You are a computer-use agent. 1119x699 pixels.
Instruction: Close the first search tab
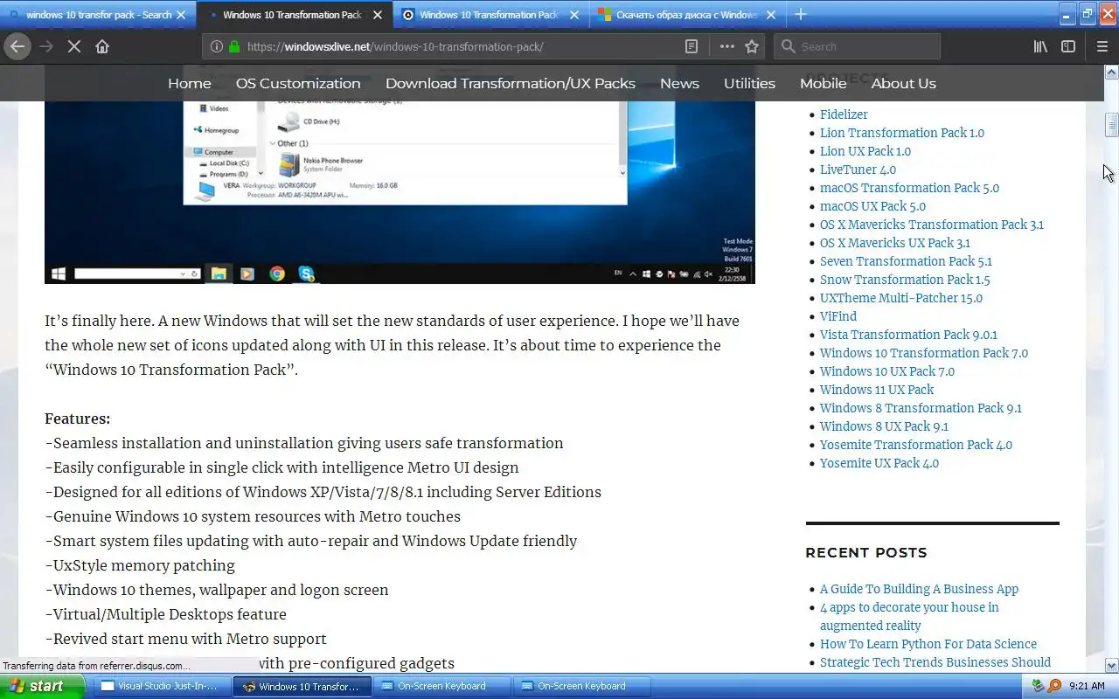(181, 15)
